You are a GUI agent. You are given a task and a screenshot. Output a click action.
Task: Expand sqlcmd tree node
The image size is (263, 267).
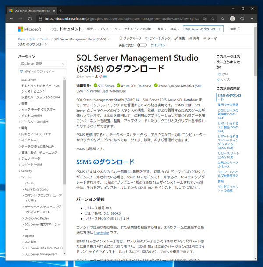click(23, 236)
